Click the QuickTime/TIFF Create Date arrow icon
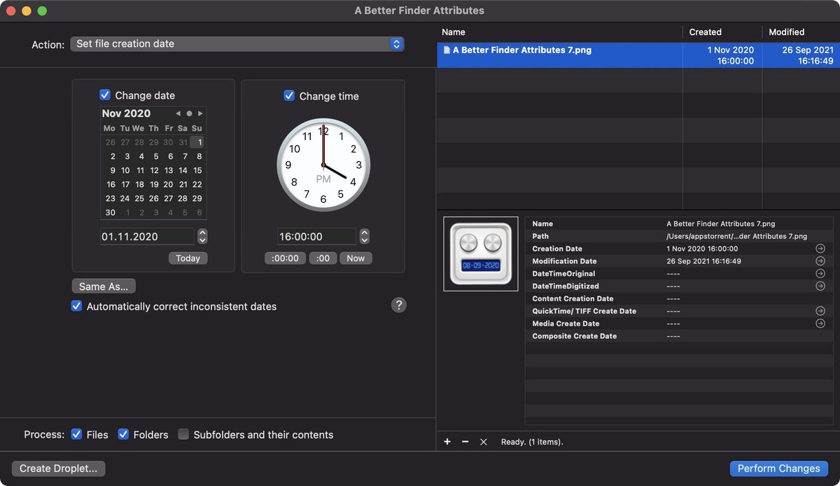 pyautogui.click(x=820, y=311)
